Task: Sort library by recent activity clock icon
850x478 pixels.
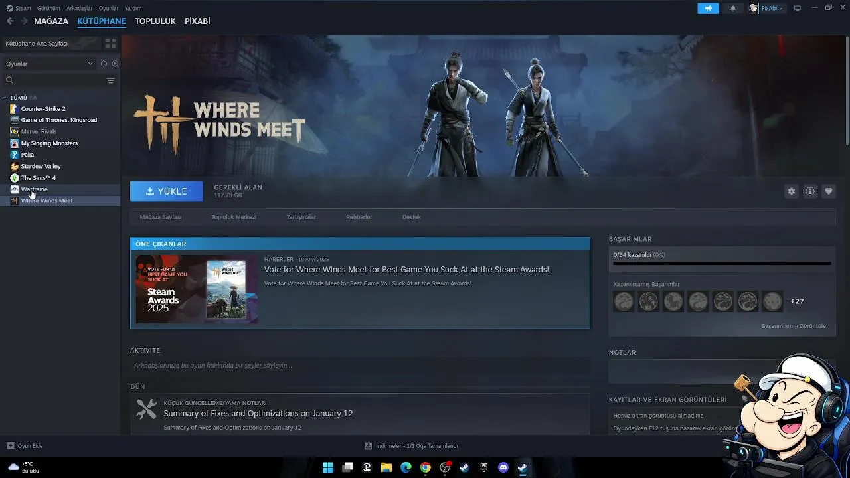Action: pyautogui.click(x=104, y=64)
